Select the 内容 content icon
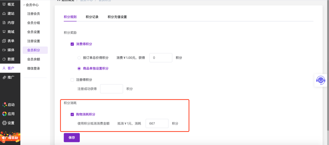Viewport: 329px width, 145px height. [4, 22]
